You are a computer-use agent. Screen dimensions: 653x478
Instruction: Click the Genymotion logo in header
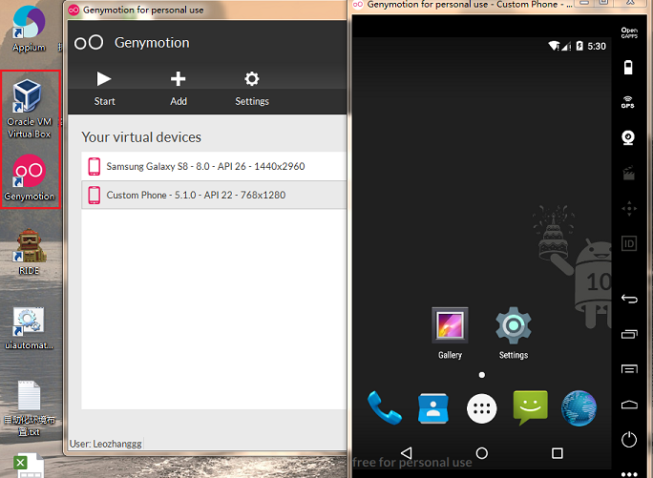pos(89,43)
